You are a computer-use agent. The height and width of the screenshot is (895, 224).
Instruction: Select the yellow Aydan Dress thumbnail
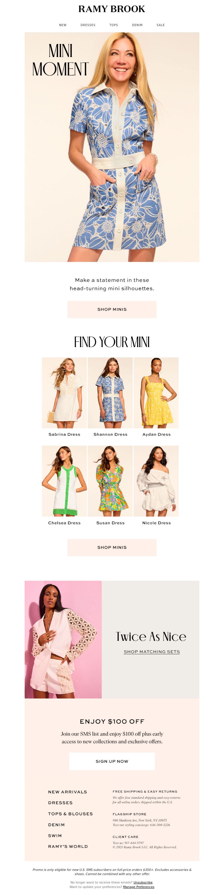[156, 392]
